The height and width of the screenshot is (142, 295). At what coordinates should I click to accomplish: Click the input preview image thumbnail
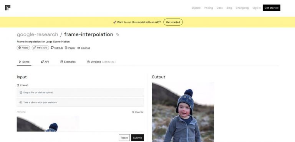(48, 124)
